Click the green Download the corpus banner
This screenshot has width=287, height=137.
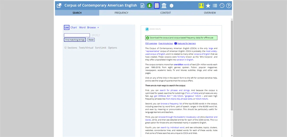pyautogui.click(x=181, y=38)
